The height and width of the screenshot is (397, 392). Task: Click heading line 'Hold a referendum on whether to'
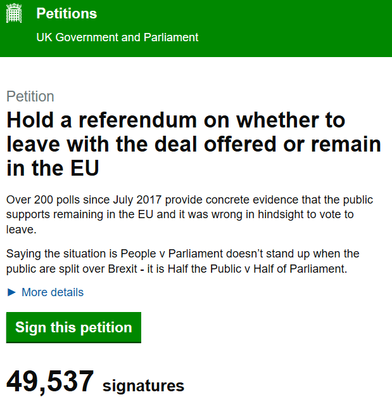click(x=176, y=120)
